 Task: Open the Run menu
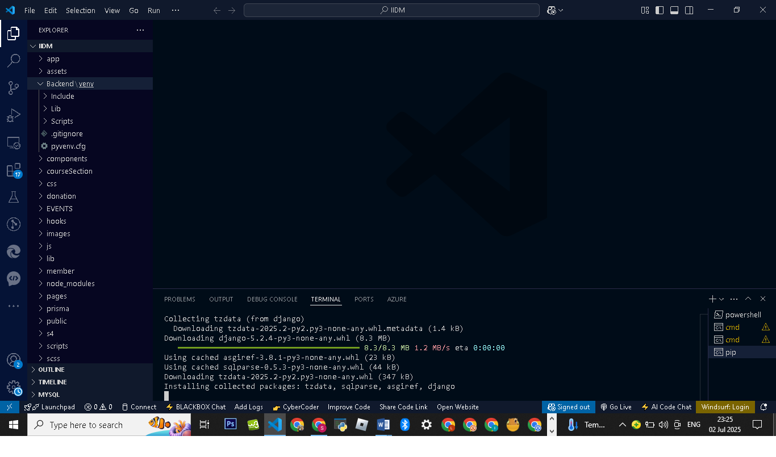pyautogui.click(x=153, y=10)
